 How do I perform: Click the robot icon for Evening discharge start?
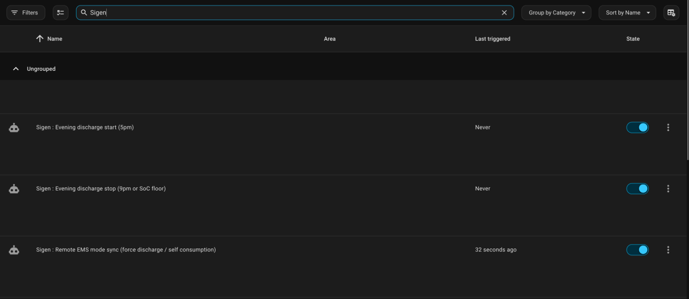click(x=14, y=128)
